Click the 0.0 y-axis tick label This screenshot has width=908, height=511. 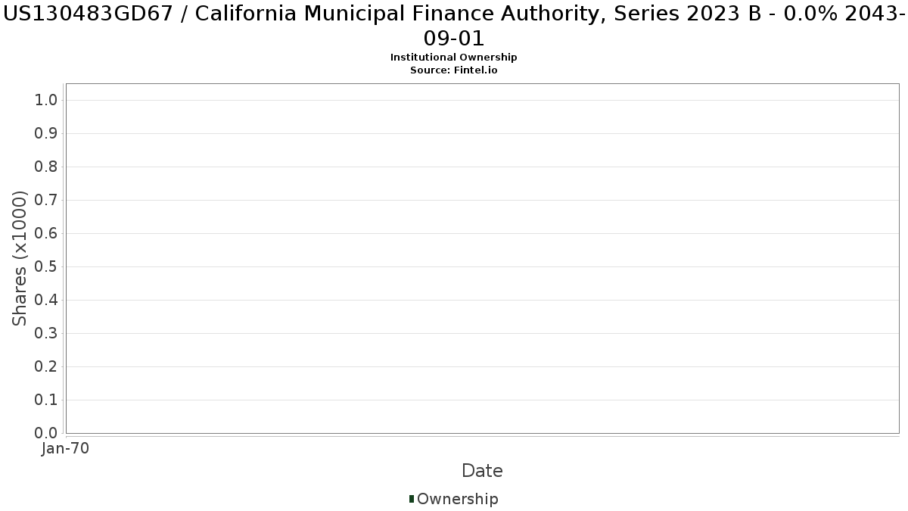[46, 433]
